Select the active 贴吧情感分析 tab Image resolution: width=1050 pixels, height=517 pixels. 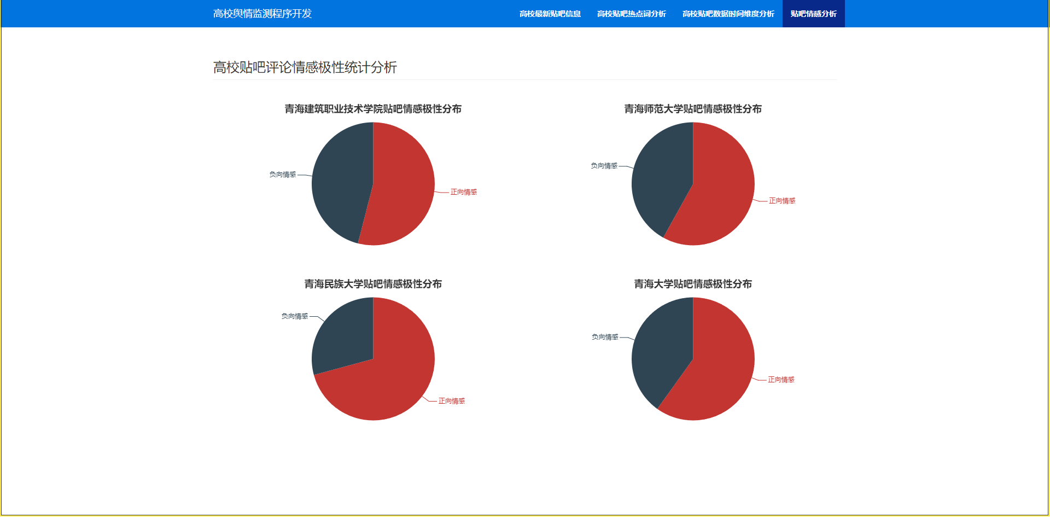(814, 14)
